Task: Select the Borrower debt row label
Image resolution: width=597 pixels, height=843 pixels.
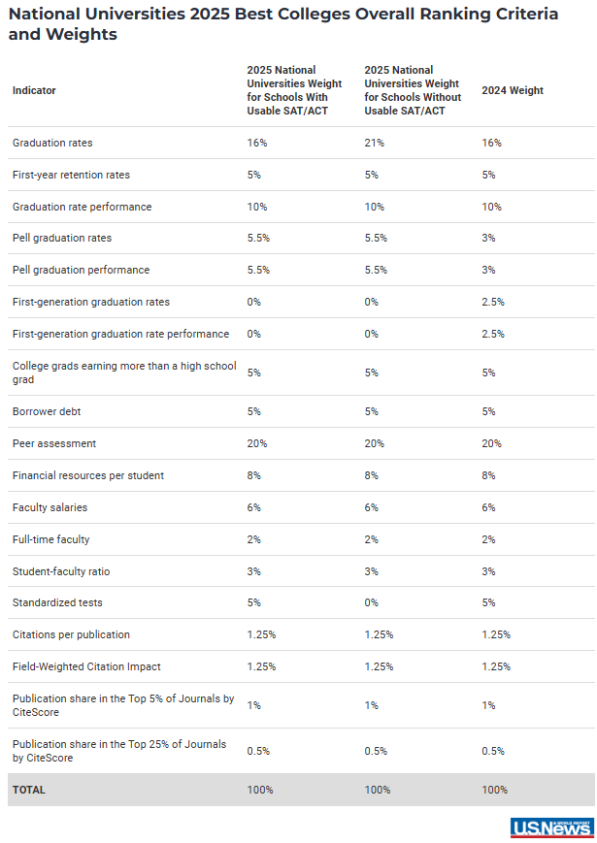Action: click(47, 411)
